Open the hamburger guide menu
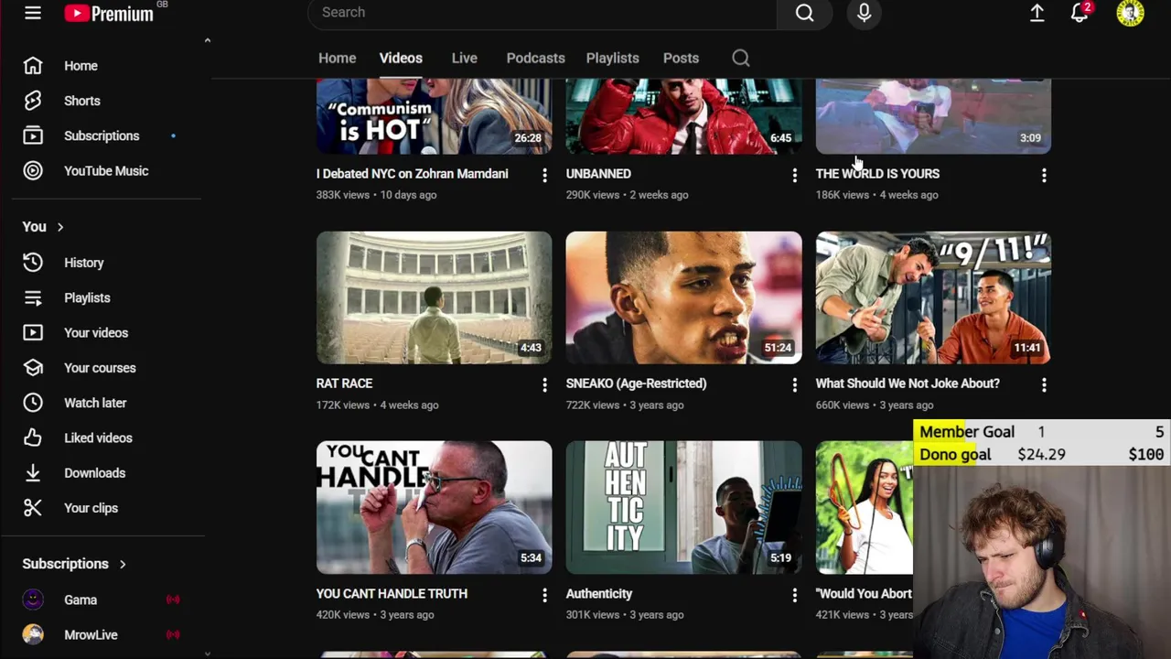 (x=33, y=13)
